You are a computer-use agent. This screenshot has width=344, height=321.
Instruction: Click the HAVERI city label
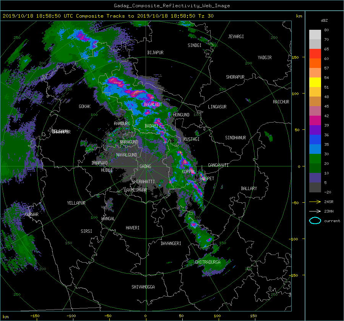133,228
